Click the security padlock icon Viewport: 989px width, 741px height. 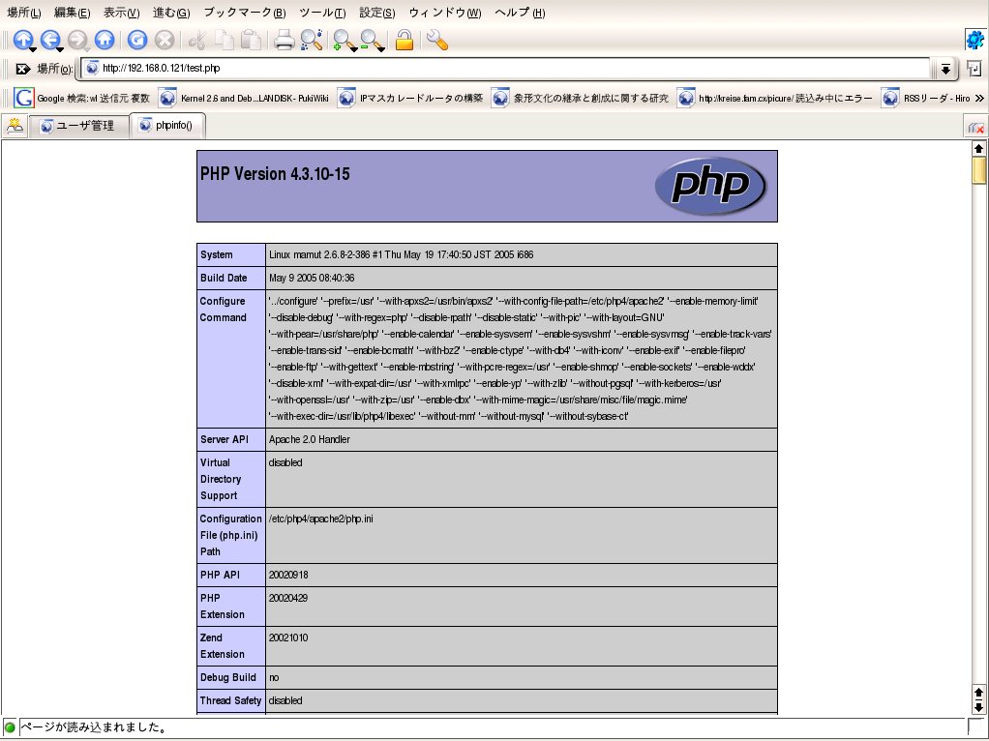coord(405,40)
